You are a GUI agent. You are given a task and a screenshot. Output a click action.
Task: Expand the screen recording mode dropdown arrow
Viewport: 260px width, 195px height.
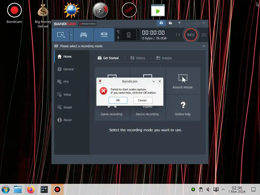[71, 35]
